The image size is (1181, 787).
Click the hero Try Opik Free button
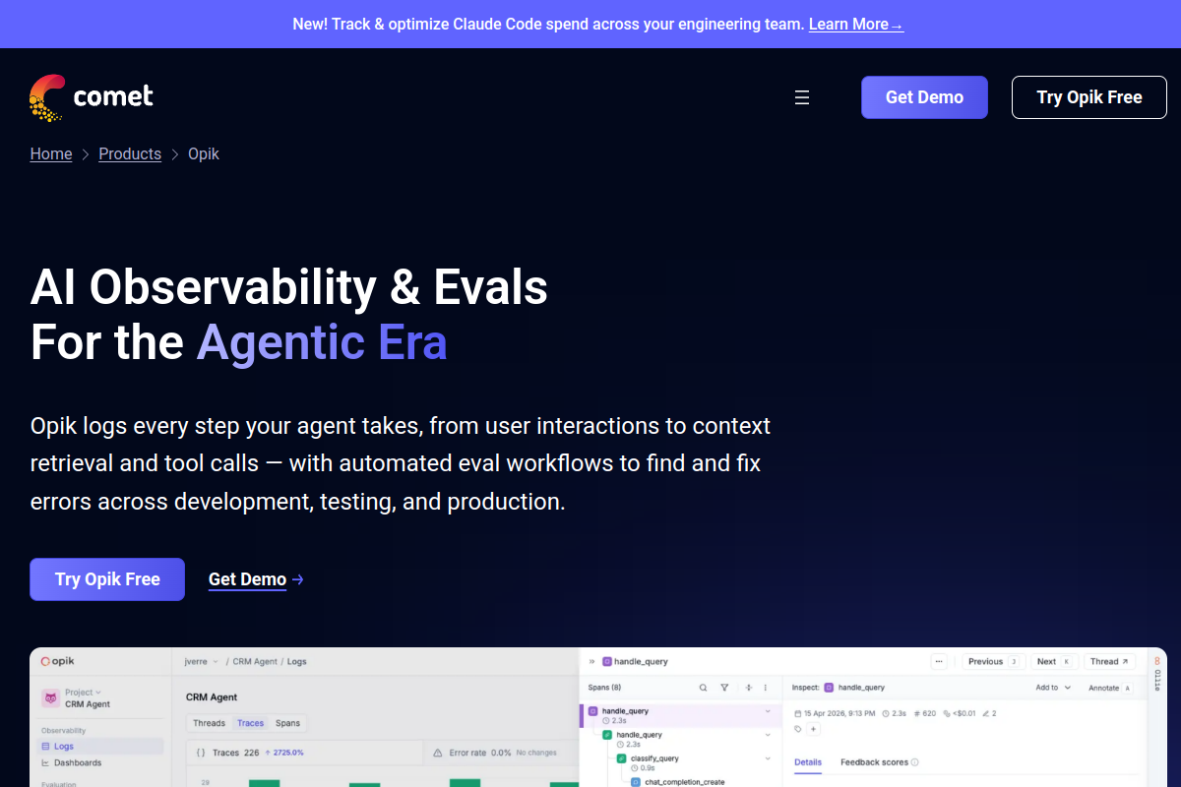tap(107, 579)
